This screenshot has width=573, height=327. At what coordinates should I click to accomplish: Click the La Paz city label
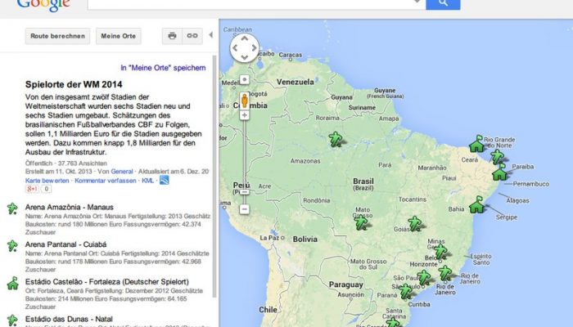coord(269,238)
